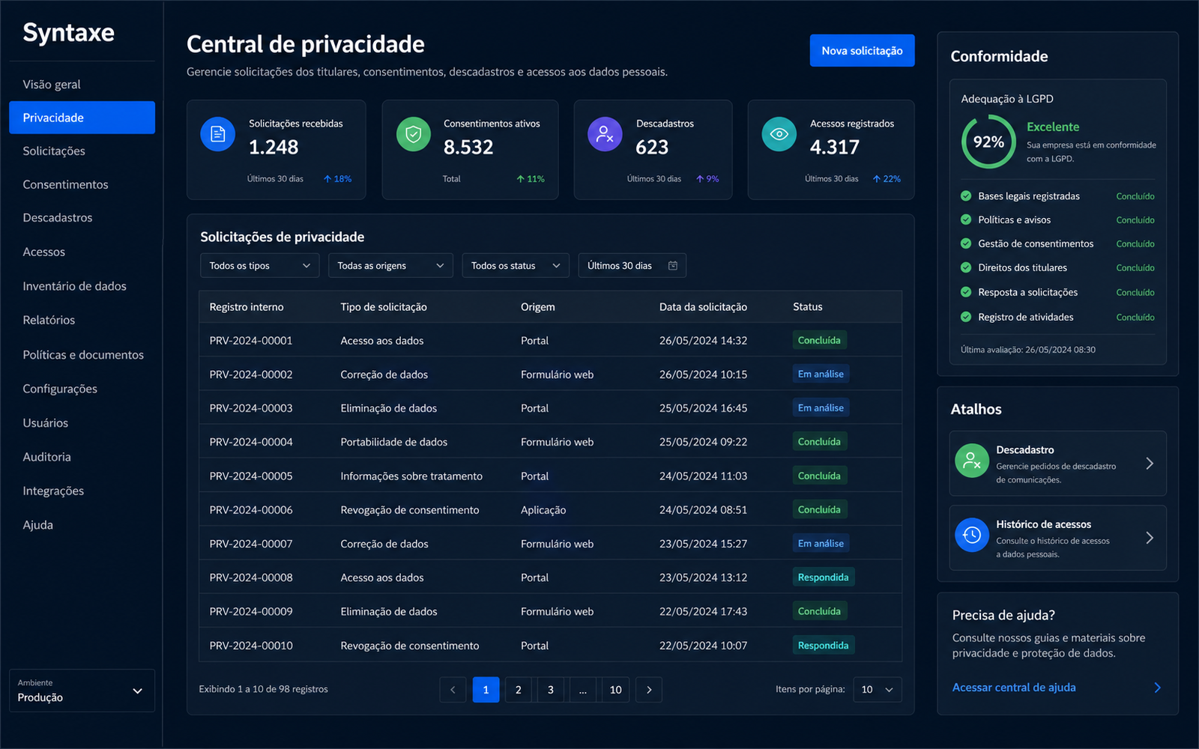
Task: Click check icon beside Direitos dos titulares
Action: tap(966, 267)
